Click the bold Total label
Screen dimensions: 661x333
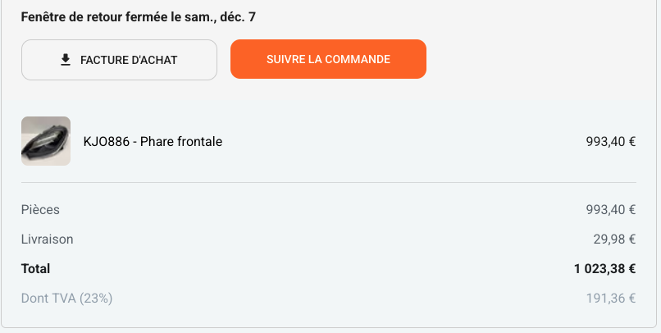(36, 268)
